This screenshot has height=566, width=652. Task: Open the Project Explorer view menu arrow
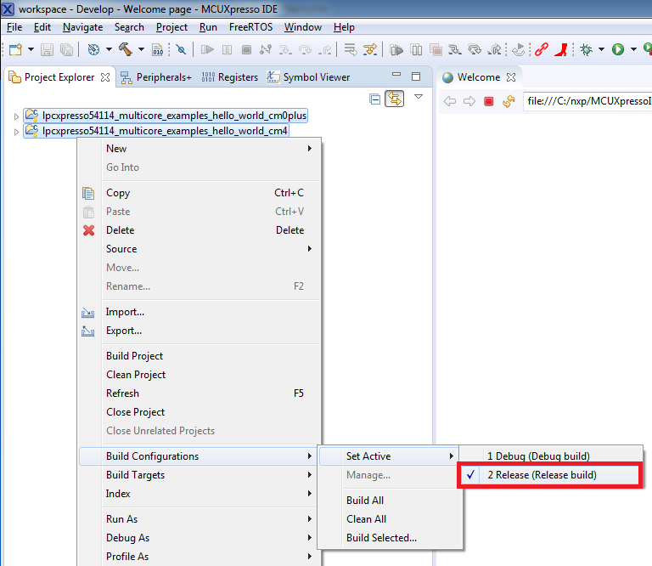[418, 98]
